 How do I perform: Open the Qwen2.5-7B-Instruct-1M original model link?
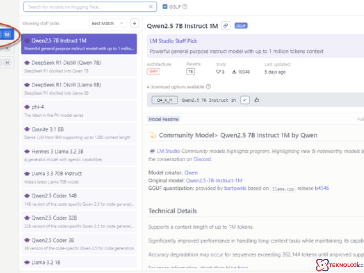pos(214,181)
